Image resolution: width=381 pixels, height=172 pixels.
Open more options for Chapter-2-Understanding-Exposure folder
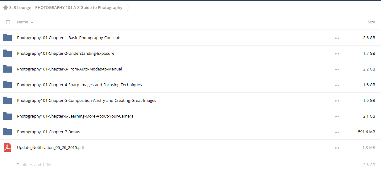point(337,54)
